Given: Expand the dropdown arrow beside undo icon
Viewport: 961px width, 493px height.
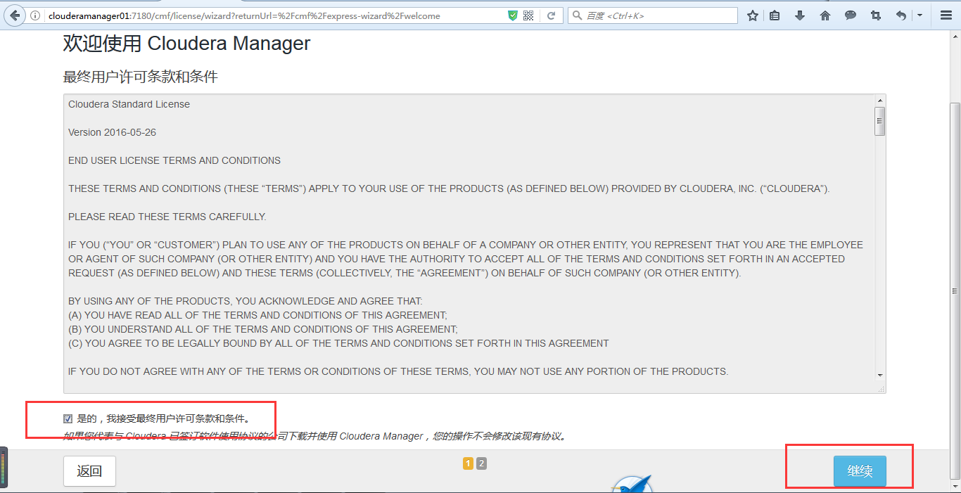Looking at the screenshot, I should click(x=919, y=15).
